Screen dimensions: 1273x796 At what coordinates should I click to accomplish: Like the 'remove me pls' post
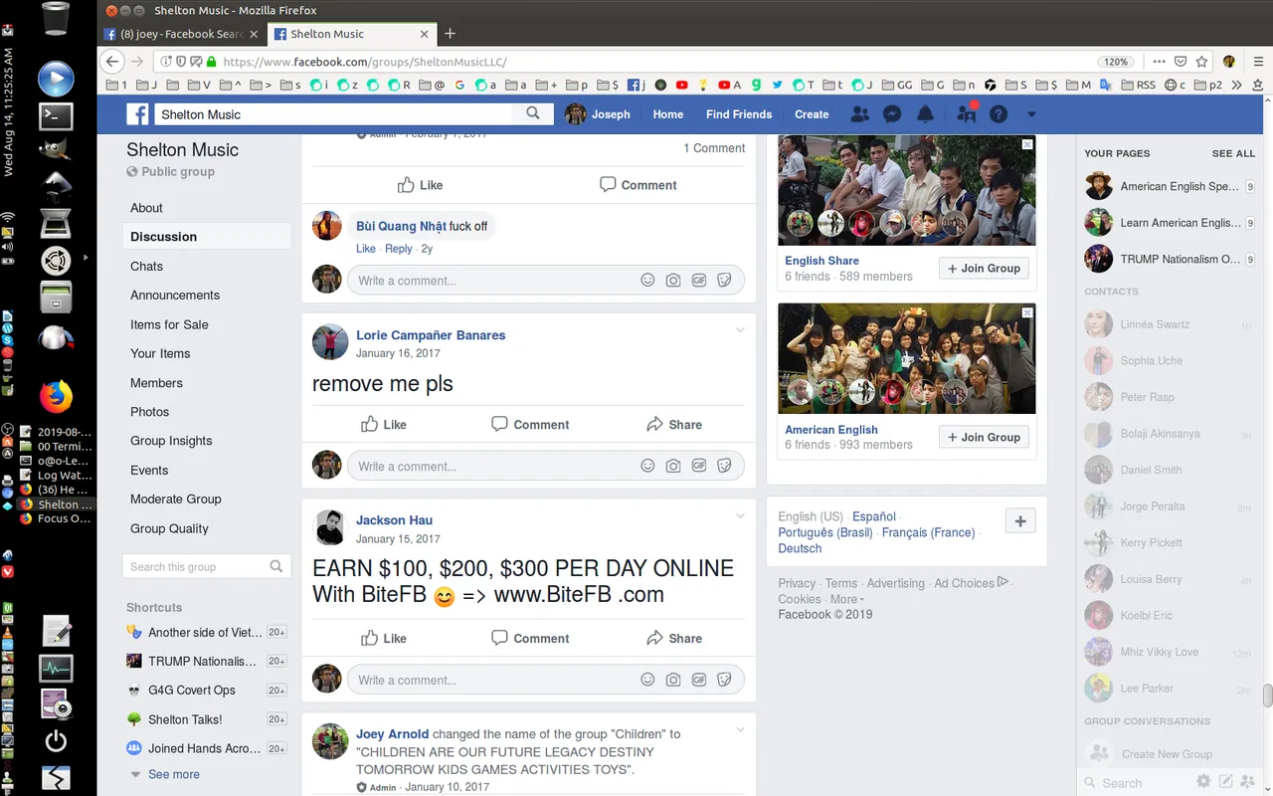tap(384, 425)
